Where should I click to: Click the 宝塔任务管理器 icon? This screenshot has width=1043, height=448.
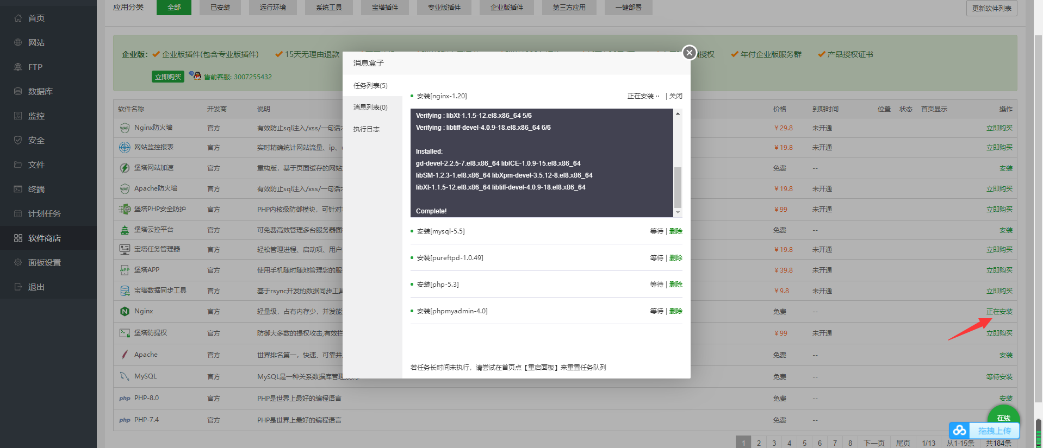(125, 249)
